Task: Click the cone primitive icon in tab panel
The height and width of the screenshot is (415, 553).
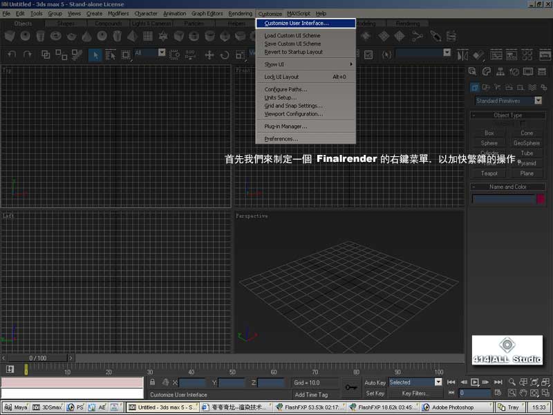Action: [87, 36]
